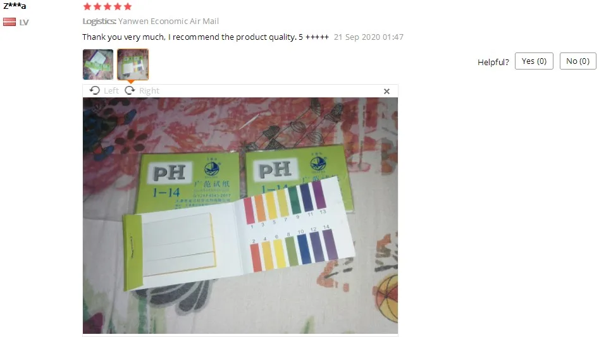Click the first rating star
599x337 pixels.
click(x=87, y=6)
